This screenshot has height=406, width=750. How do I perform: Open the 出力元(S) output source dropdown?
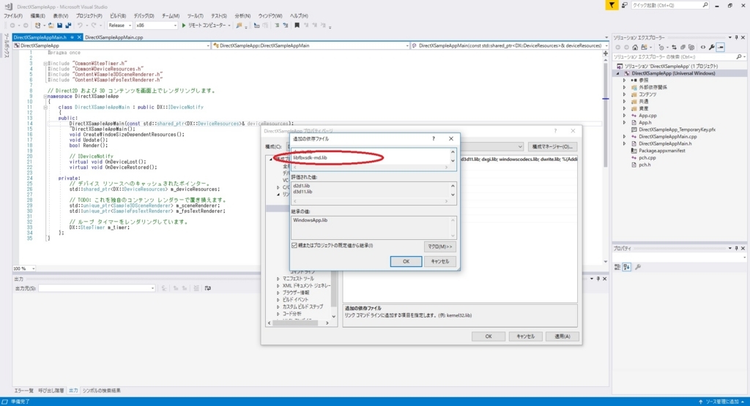pos(97,288)
